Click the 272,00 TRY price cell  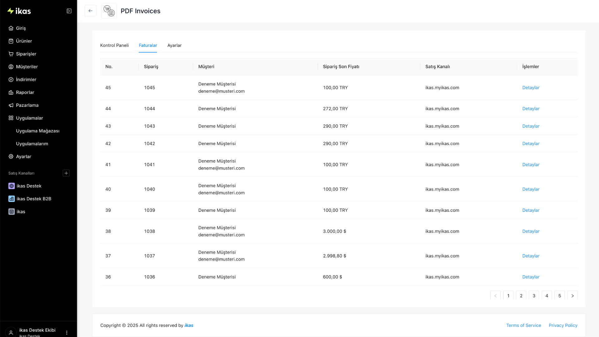(335, 109)
